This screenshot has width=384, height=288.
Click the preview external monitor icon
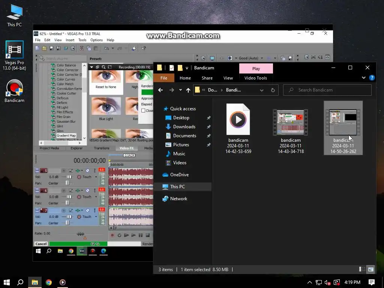pyautogui.click(x=212, y=58)
